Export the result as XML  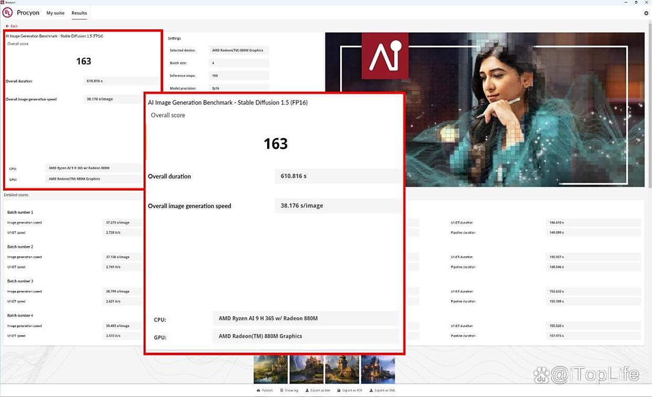pos(383,390)
